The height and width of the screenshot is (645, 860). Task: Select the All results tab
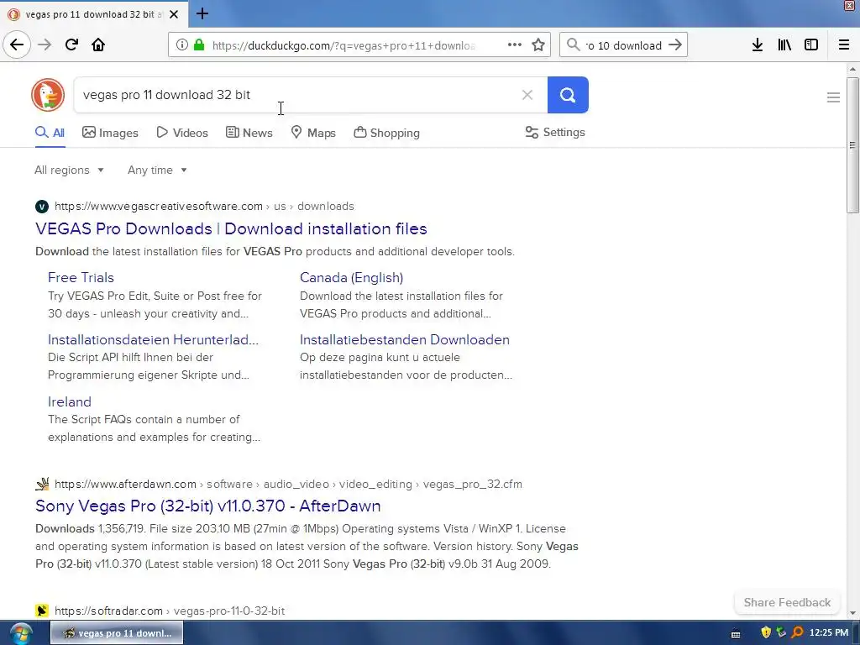coord(50,133)
